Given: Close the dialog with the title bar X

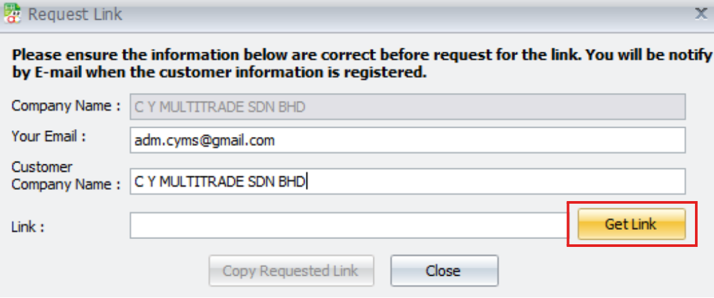Looking at the screenshot, I should pos(701,14).
